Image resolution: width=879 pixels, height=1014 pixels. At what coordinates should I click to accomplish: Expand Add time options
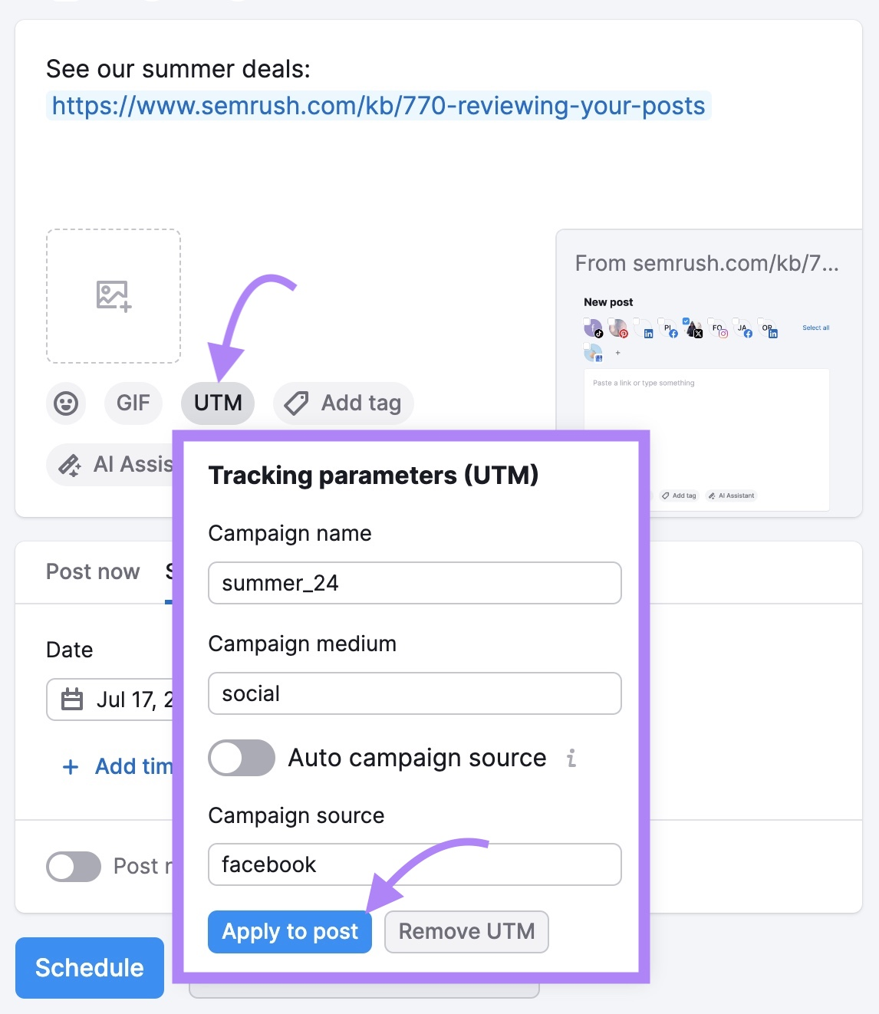coord(119,766)
